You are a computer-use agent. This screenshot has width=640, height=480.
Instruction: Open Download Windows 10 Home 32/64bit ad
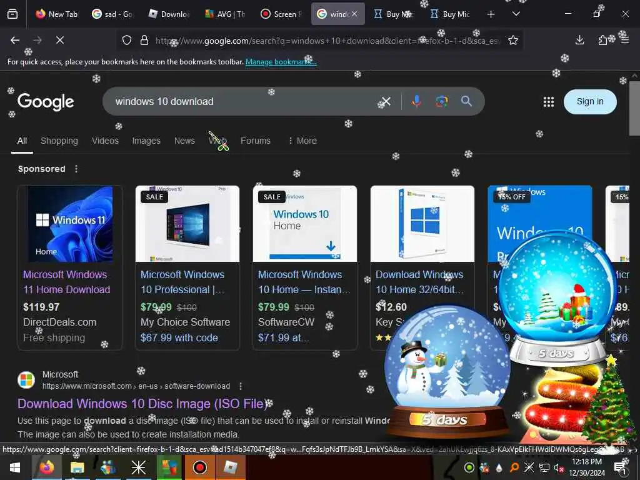(419, 282)
